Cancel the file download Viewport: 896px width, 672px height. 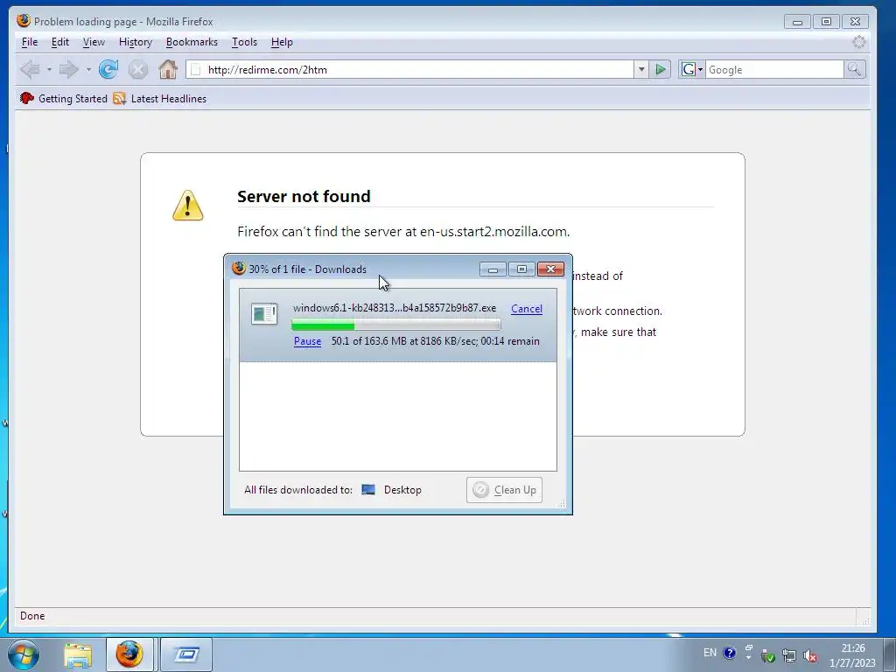(x=526, y=309)
